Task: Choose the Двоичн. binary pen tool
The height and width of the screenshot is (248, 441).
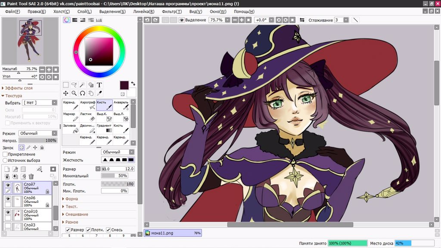Action: click(87, 128)
